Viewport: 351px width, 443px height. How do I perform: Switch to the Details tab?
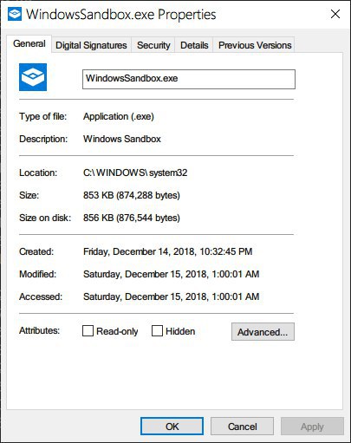[194, 45]
